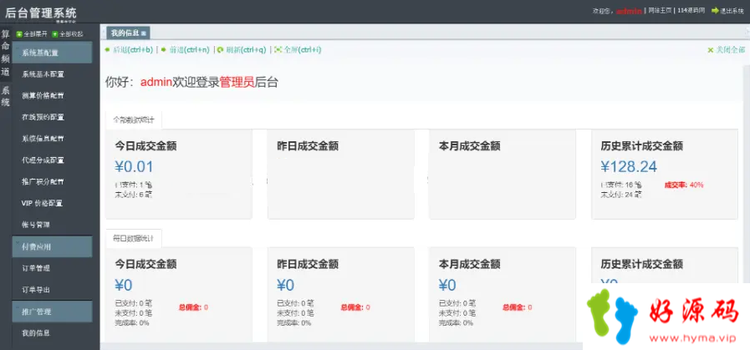The width and height of the screenshot is (750, 350).
Task: Click 昨日成交金额 heading in top row
Action: 308,146
